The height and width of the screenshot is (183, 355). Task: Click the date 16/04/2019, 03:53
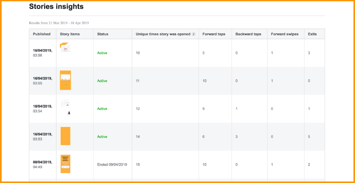point(43,136)
